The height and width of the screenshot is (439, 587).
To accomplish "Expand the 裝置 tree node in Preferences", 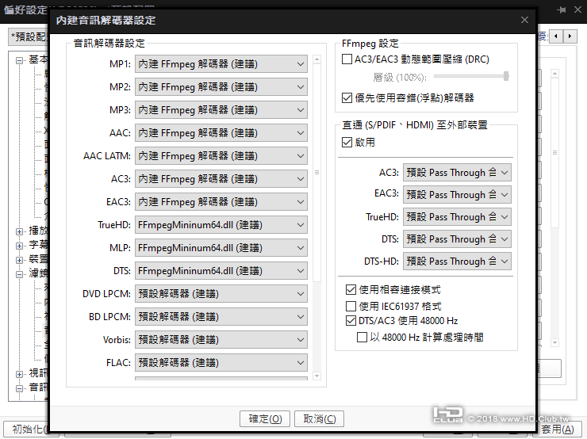I will pyautogui.click(x=19, y=260).
